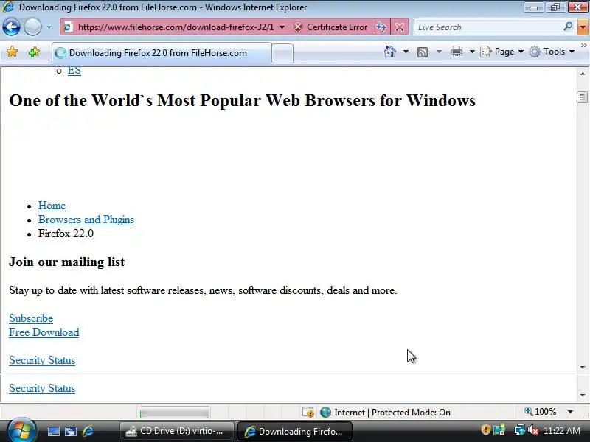The height and width of the screenshot is (442, 590).
Task: Click the muted volume tray icon
Action: (533, 430)
